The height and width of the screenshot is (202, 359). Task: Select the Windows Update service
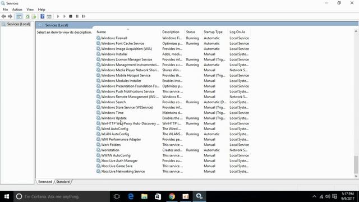pyautogui.click(x=114, y=118)
